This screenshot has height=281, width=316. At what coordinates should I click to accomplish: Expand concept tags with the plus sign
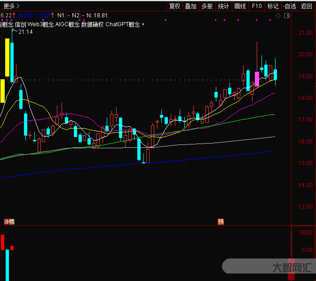point(143,24)
